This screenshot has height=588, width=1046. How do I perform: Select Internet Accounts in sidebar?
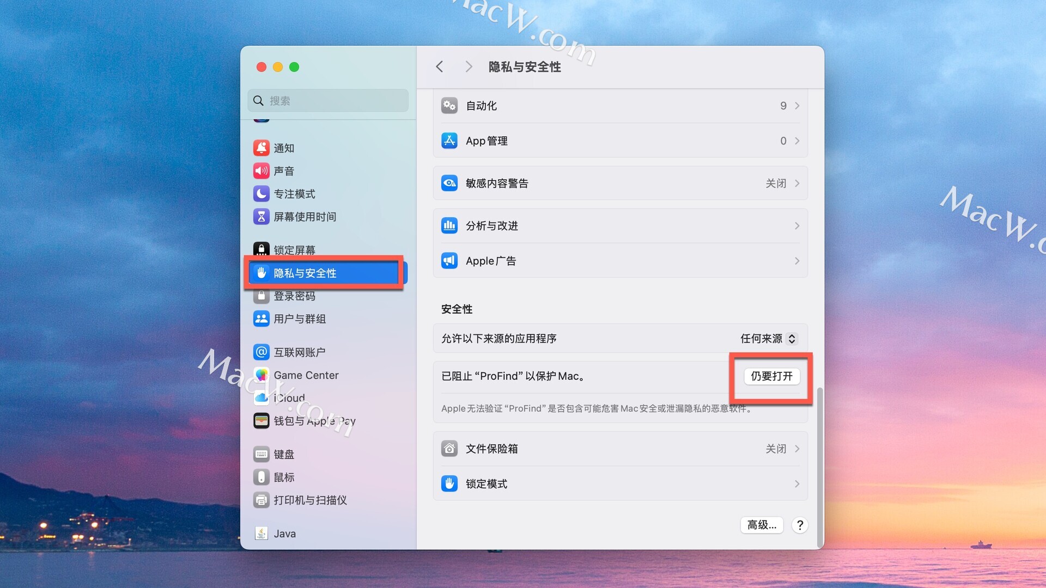tap(299, 352)
